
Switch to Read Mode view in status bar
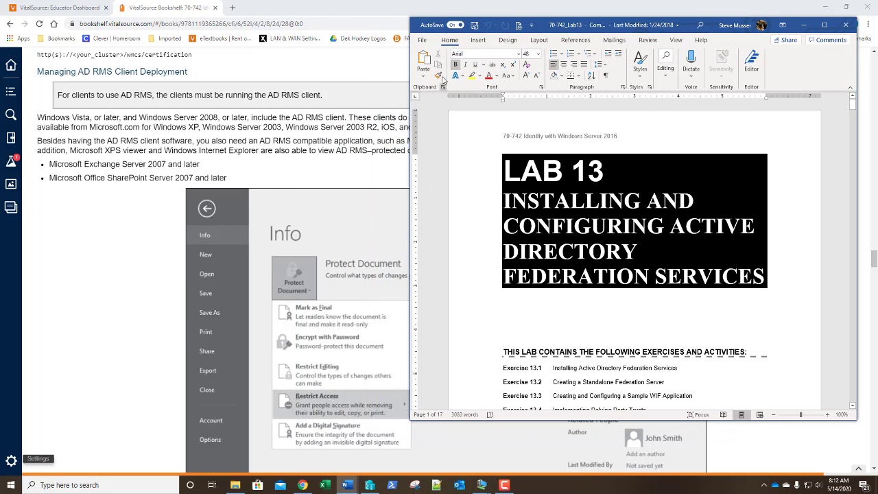723,414
